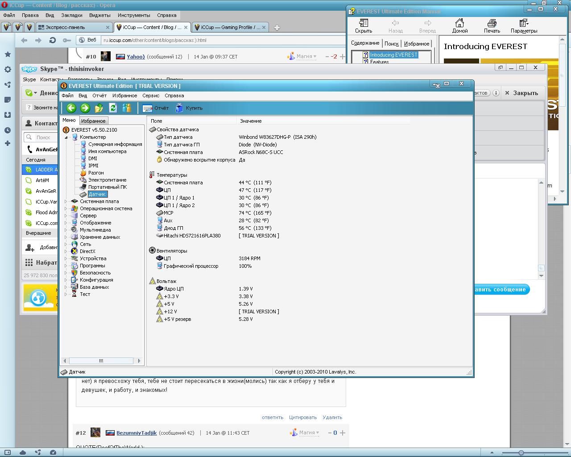
Task: Click the users icon in EVEREST toolbar
Action: (x=127, y=108)
